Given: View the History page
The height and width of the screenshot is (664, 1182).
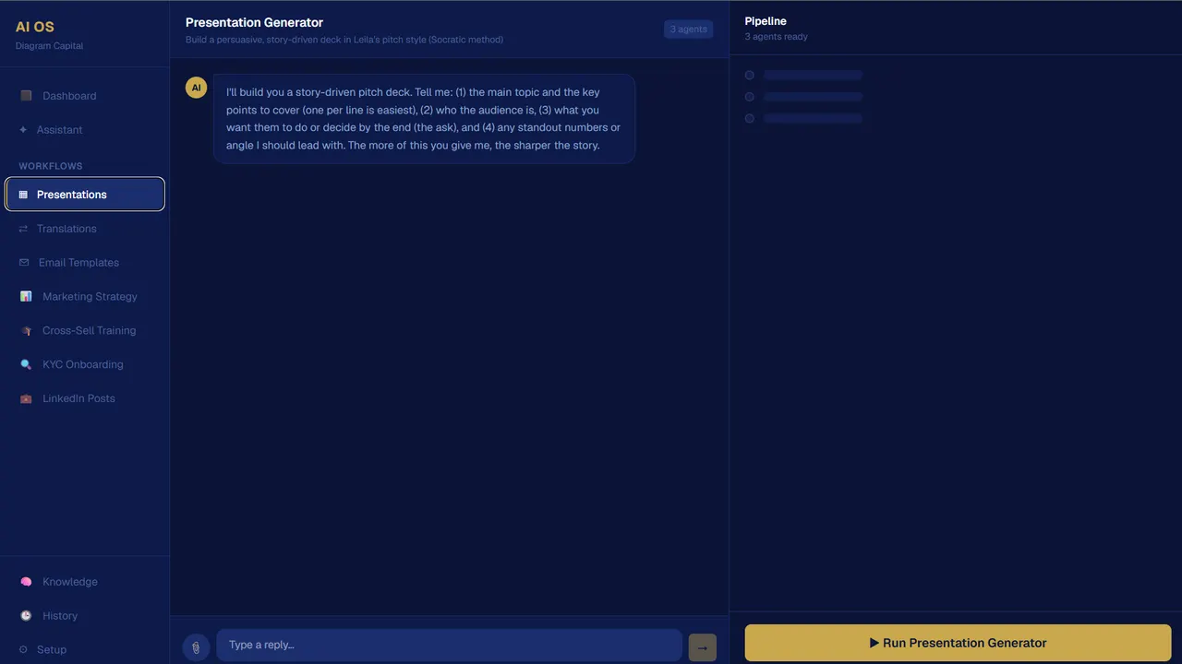Looking at the screenshot, I should pyautogui.click(x=85, y=616).
